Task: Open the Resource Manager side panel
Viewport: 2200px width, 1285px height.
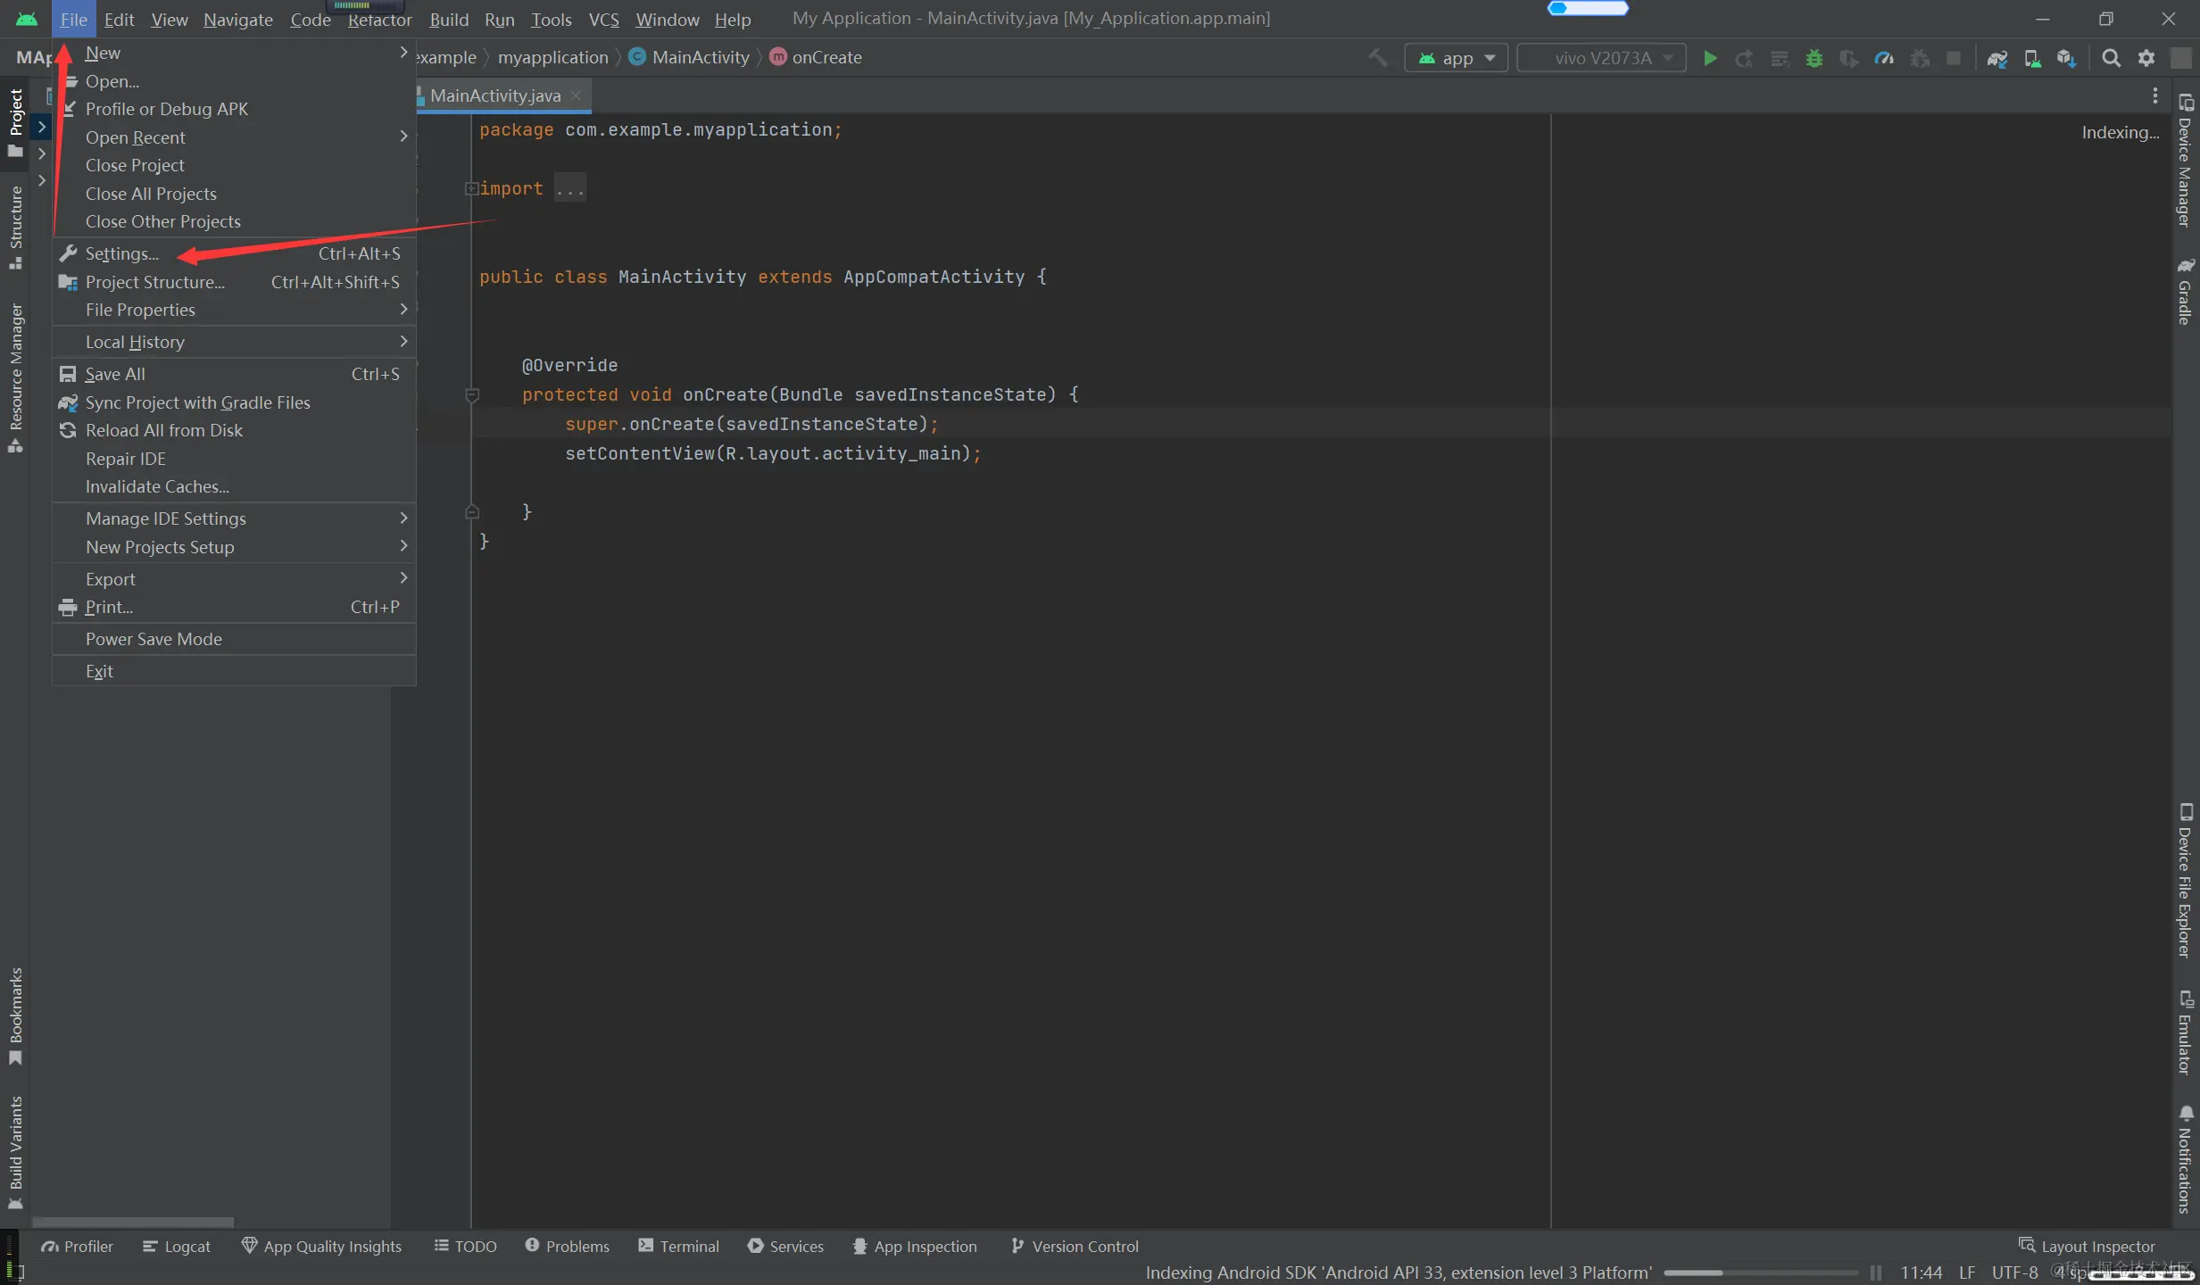Action: click(x=15, y=377)
